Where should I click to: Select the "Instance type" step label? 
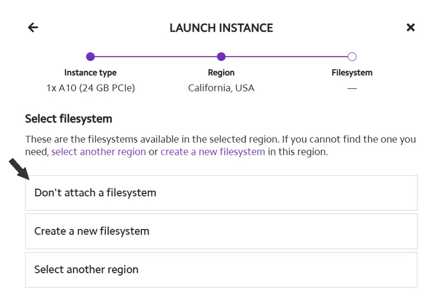pos(90,73)
